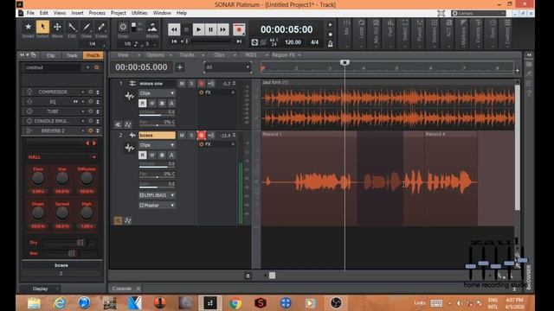Add marker with plus beside timecode

pyautogui.click(x=180, y=67)
